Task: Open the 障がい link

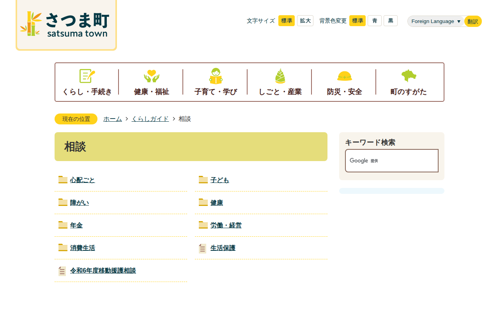Action: (x=80, y=202)
